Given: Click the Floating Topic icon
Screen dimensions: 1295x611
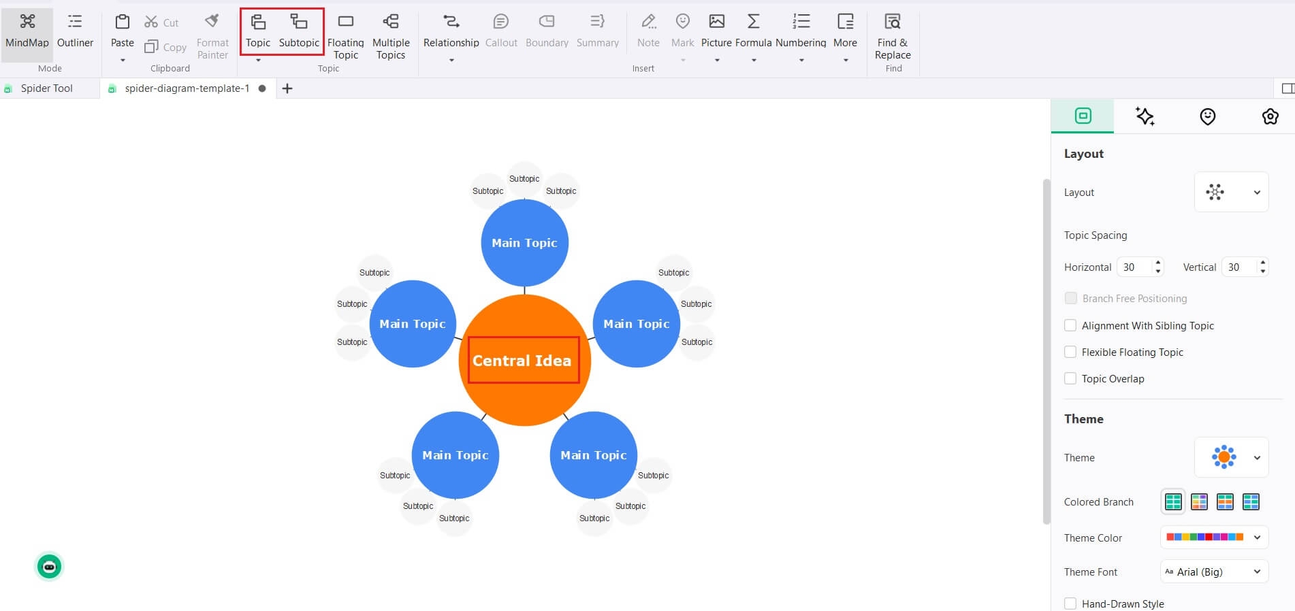Looking at the screenshot, I should (345, 22).
